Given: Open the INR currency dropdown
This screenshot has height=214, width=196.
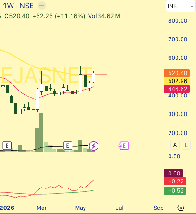Looking at the screenshot, I should coord(180,6).
